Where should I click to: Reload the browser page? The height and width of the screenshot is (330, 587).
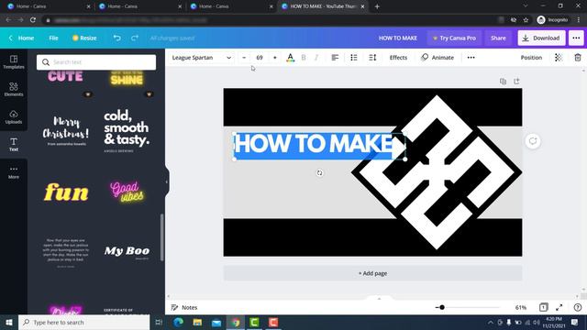pos(33,20)
